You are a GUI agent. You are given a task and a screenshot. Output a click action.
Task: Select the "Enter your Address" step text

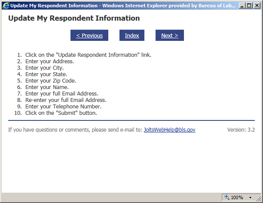49,62
